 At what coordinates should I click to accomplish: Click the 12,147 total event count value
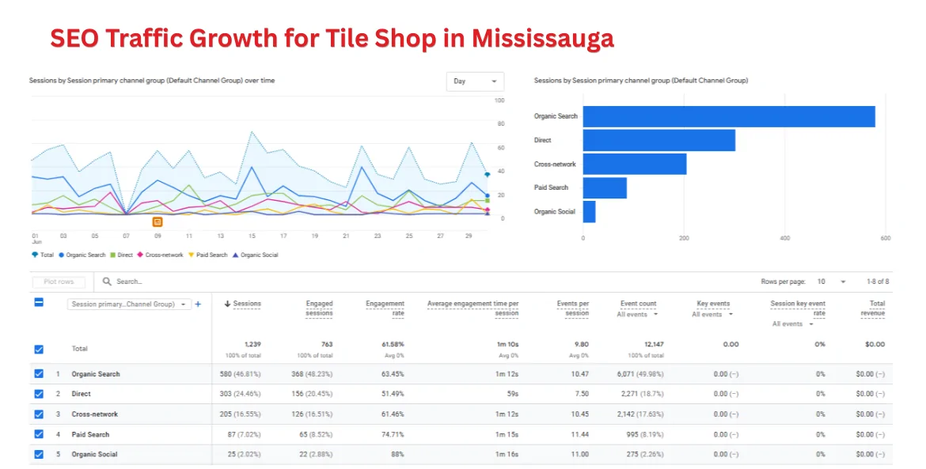click(654, 344)
